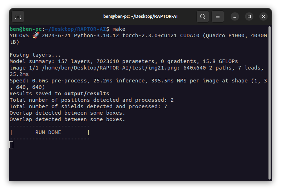Click the total positions detected line
Viewport: 281px width, 191px height.
click(92, 100)
